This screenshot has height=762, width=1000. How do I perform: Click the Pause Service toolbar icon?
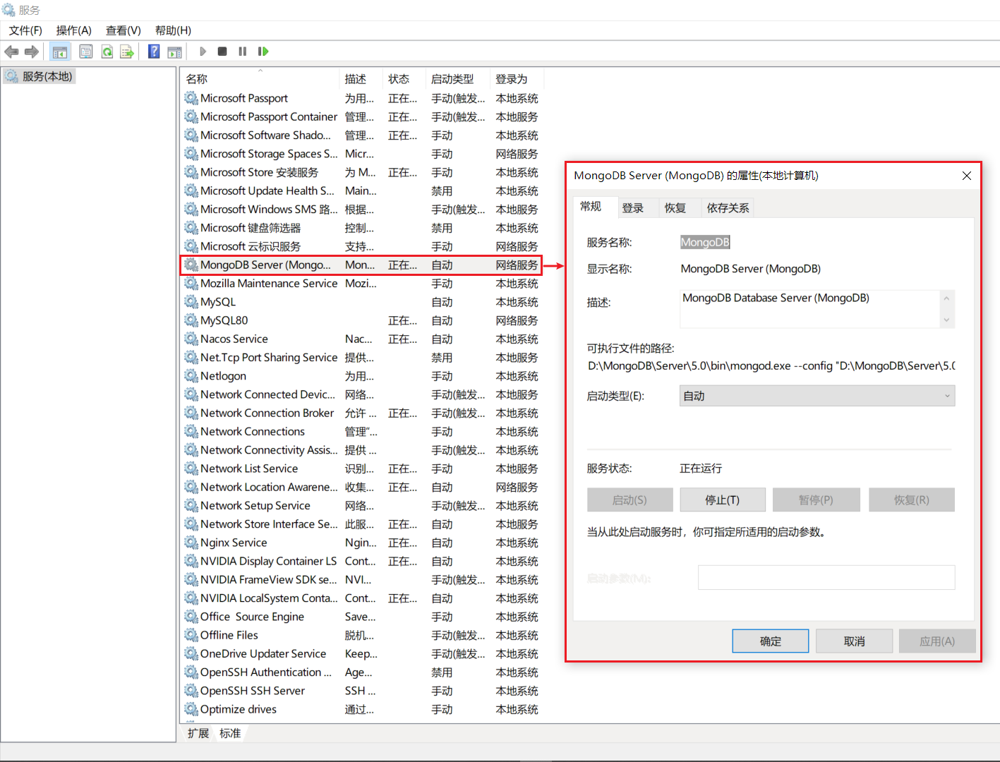click(243, 52)
